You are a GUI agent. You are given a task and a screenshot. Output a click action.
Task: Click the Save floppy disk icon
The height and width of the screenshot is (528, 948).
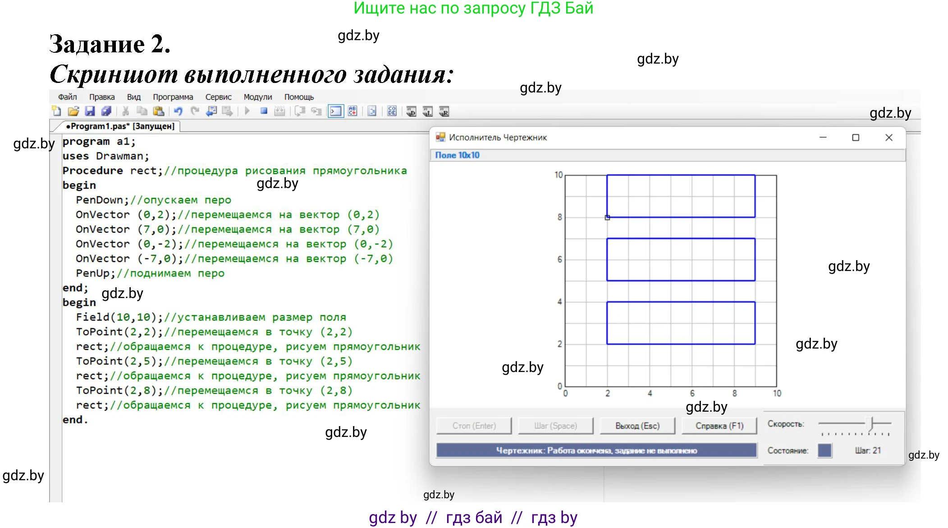[x=90, y=111]
